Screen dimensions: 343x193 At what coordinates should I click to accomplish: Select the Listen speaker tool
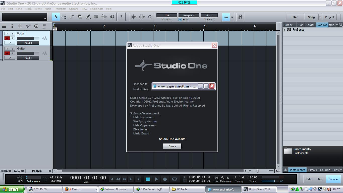point(112,17)
